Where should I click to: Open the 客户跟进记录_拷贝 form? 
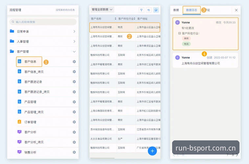[37, 92]
